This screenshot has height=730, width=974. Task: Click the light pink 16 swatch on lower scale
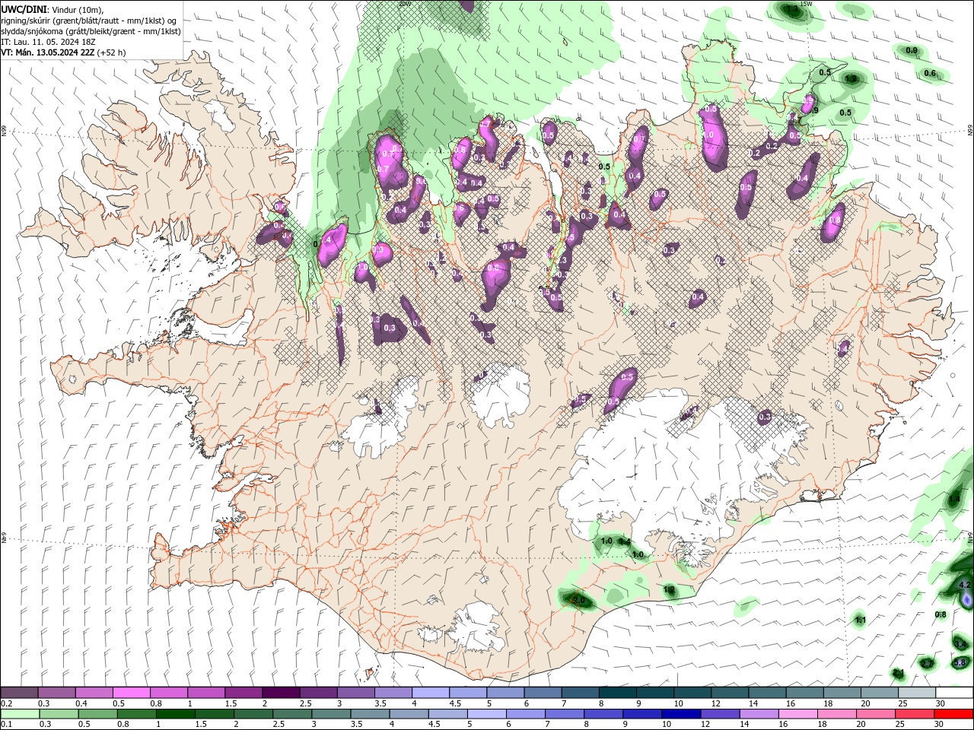pyautogui.click(x=798, y=714)
